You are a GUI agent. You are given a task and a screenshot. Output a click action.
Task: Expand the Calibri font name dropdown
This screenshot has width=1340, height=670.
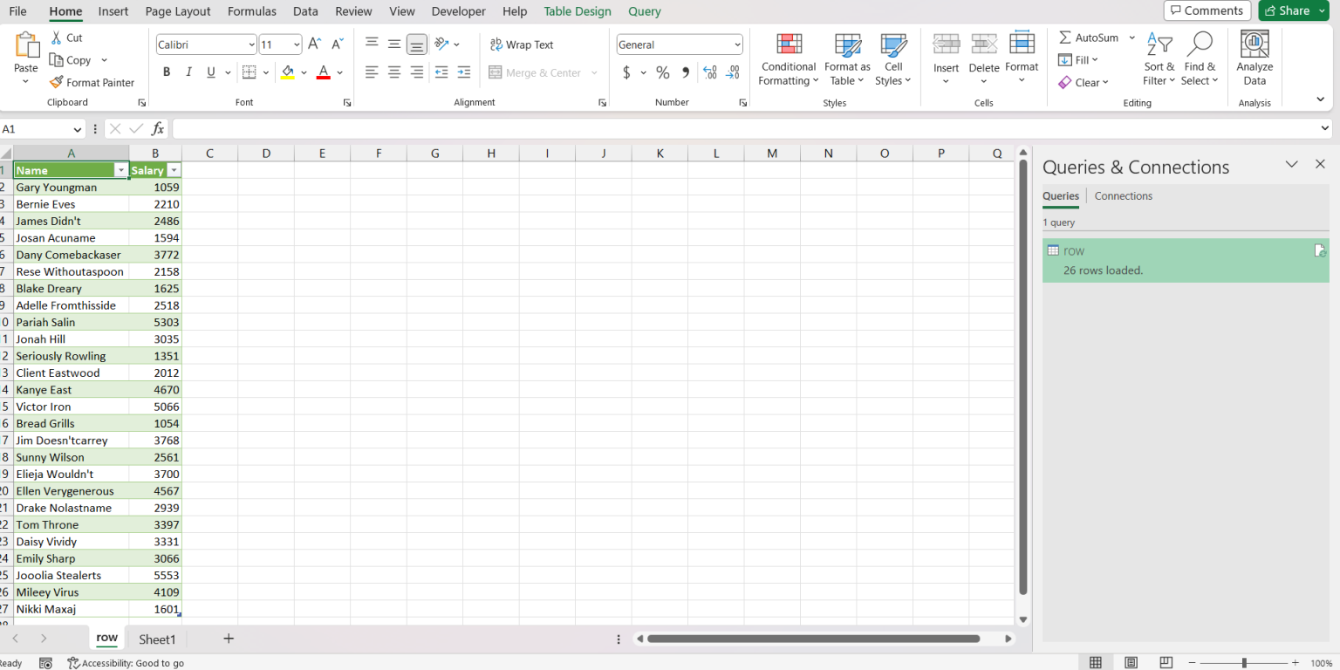[x=251, y=44]
